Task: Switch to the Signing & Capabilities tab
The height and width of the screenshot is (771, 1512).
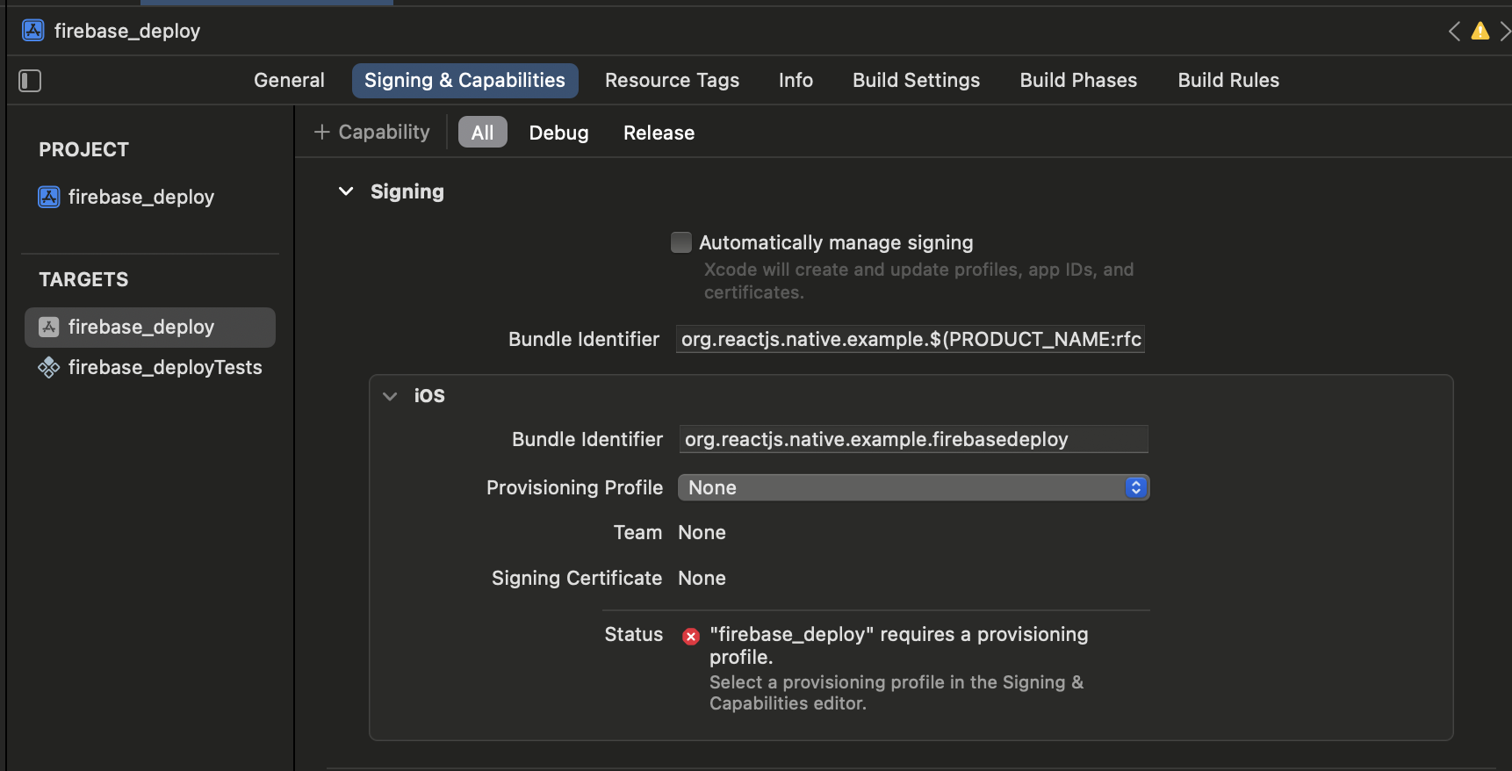Action: click(x=464, y=80)
